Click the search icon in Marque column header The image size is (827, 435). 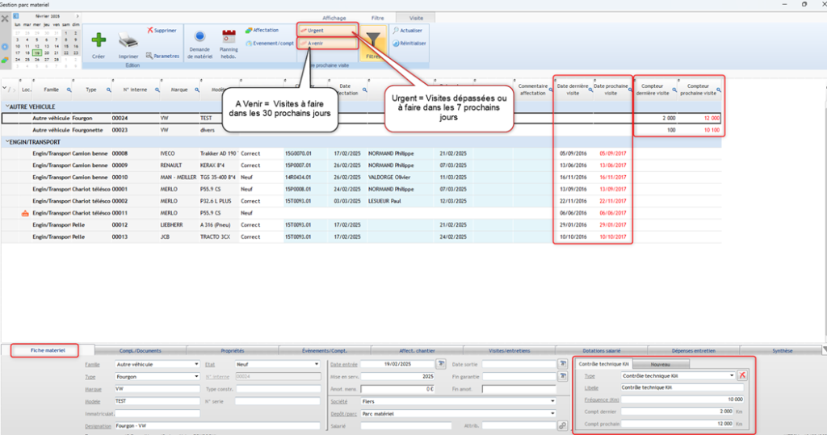point(197,90)
